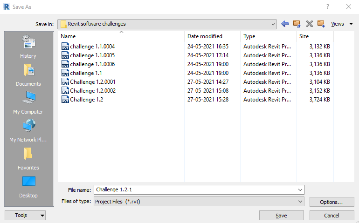The height and width of the screenshot is (223, 359).
Task: Click the date 27-05-2021 14:27
Action: pyautogui.click(x=208, y=82)
